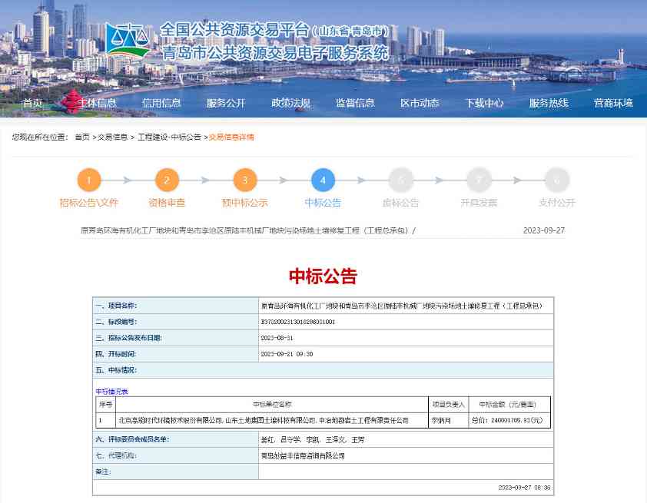
Task: Open the 首页 navigation menu
Action: [31, 102]
